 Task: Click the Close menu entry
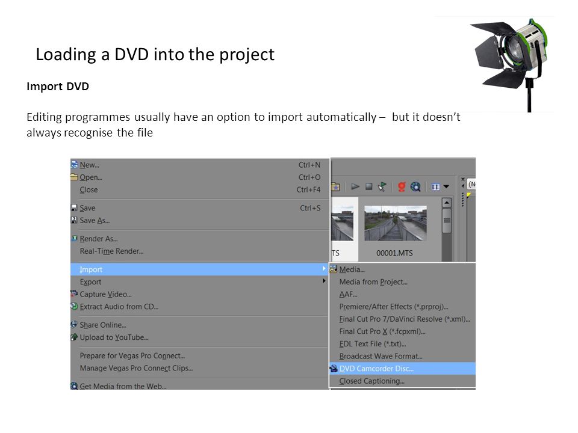coord(199,189)
